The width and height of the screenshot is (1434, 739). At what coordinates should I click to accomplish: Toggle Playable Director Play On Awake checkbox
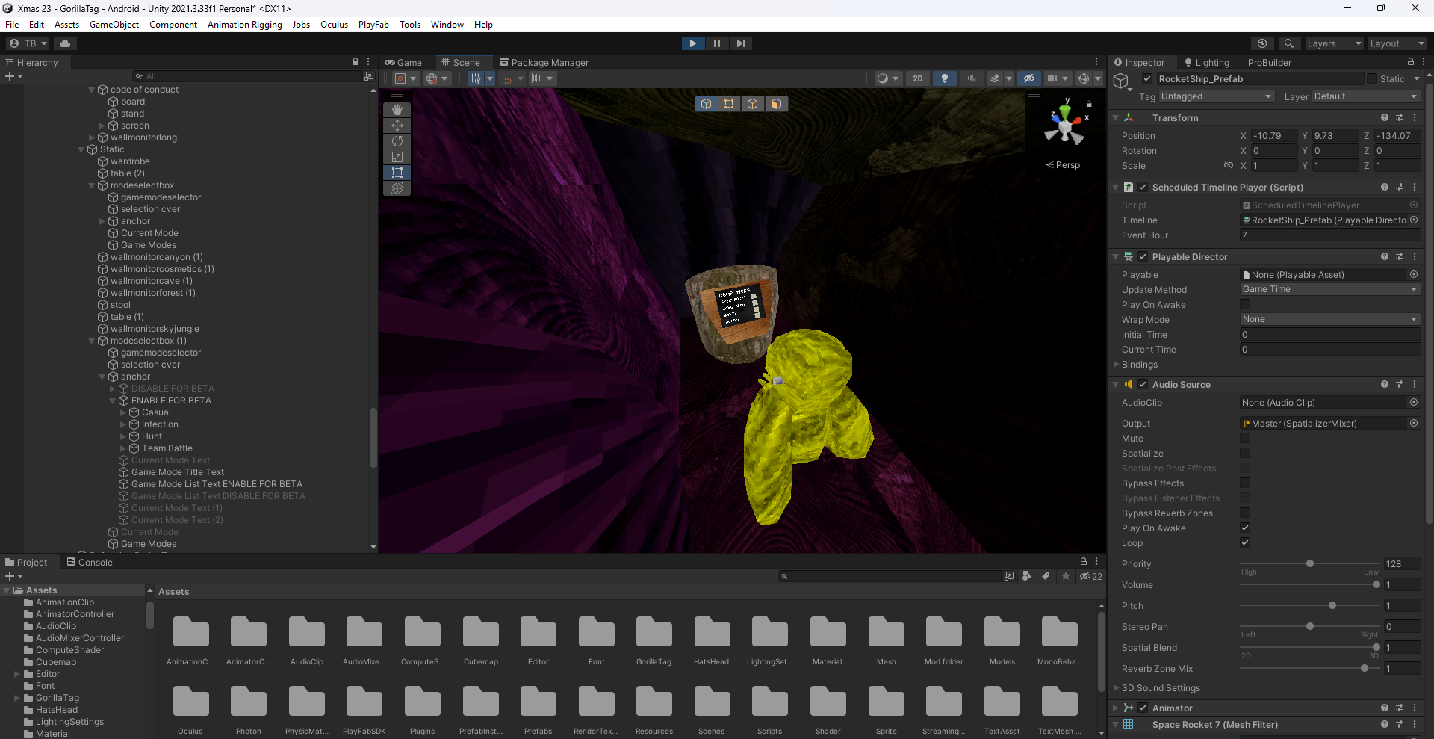point(1245,304)
